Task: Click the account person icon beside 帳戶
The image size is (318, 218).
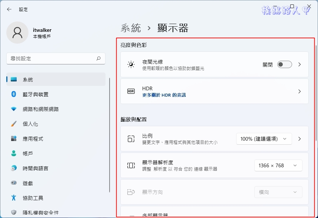Action: (x=14, y=153)
